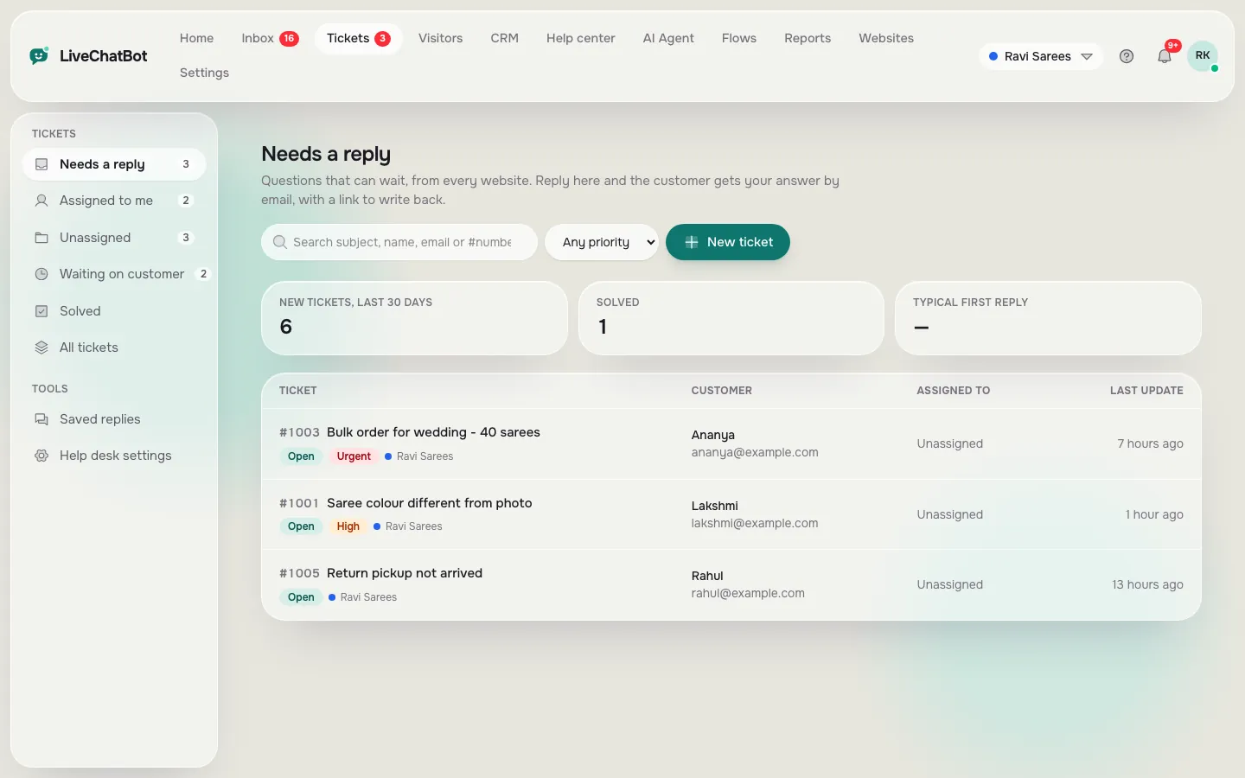Open ticket Return pickup not arrived

point(405,573)
